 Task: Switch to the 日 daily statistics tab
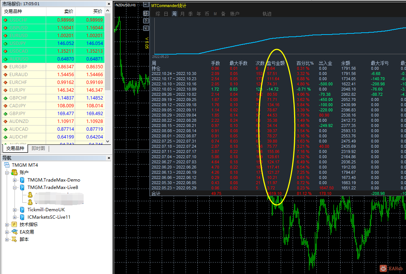166,14
